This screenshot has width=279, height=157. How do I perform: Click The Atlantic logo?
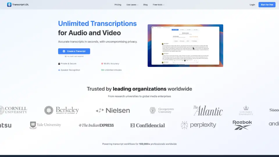tap(208, 110)
